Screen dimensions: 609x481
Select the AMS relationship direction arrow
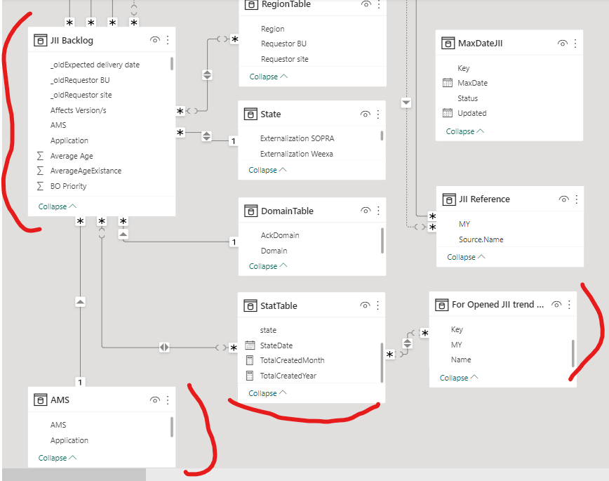[80, 302]
